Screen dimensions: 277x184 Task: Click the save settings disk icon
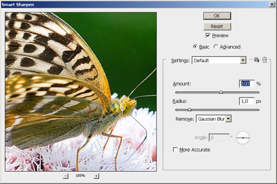point(256,60)
